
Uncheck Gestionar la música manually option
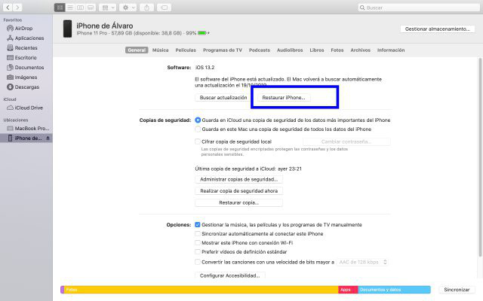(x=198, y=224)
